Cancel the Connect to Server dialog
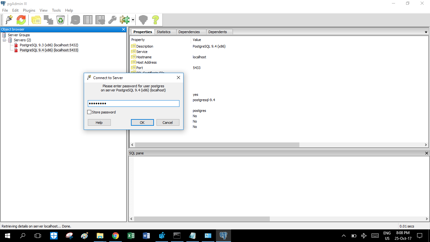Viewport: 430px width, 242px height. pos(168,123)
